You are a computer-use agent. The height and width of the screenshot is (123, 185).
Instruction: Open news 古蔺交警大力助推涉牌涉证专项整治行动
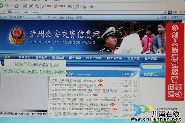click(x=74, y=85)
